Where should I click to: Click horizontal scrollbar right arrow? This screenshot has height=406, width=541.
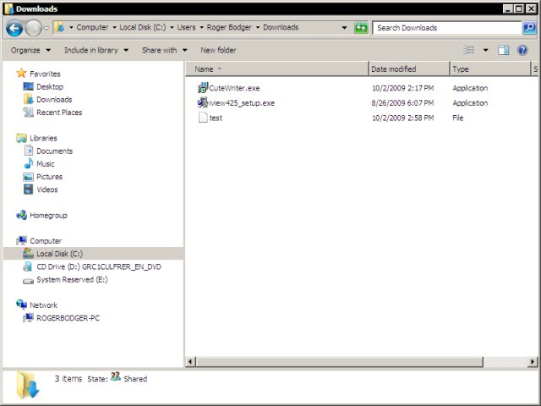533,362
